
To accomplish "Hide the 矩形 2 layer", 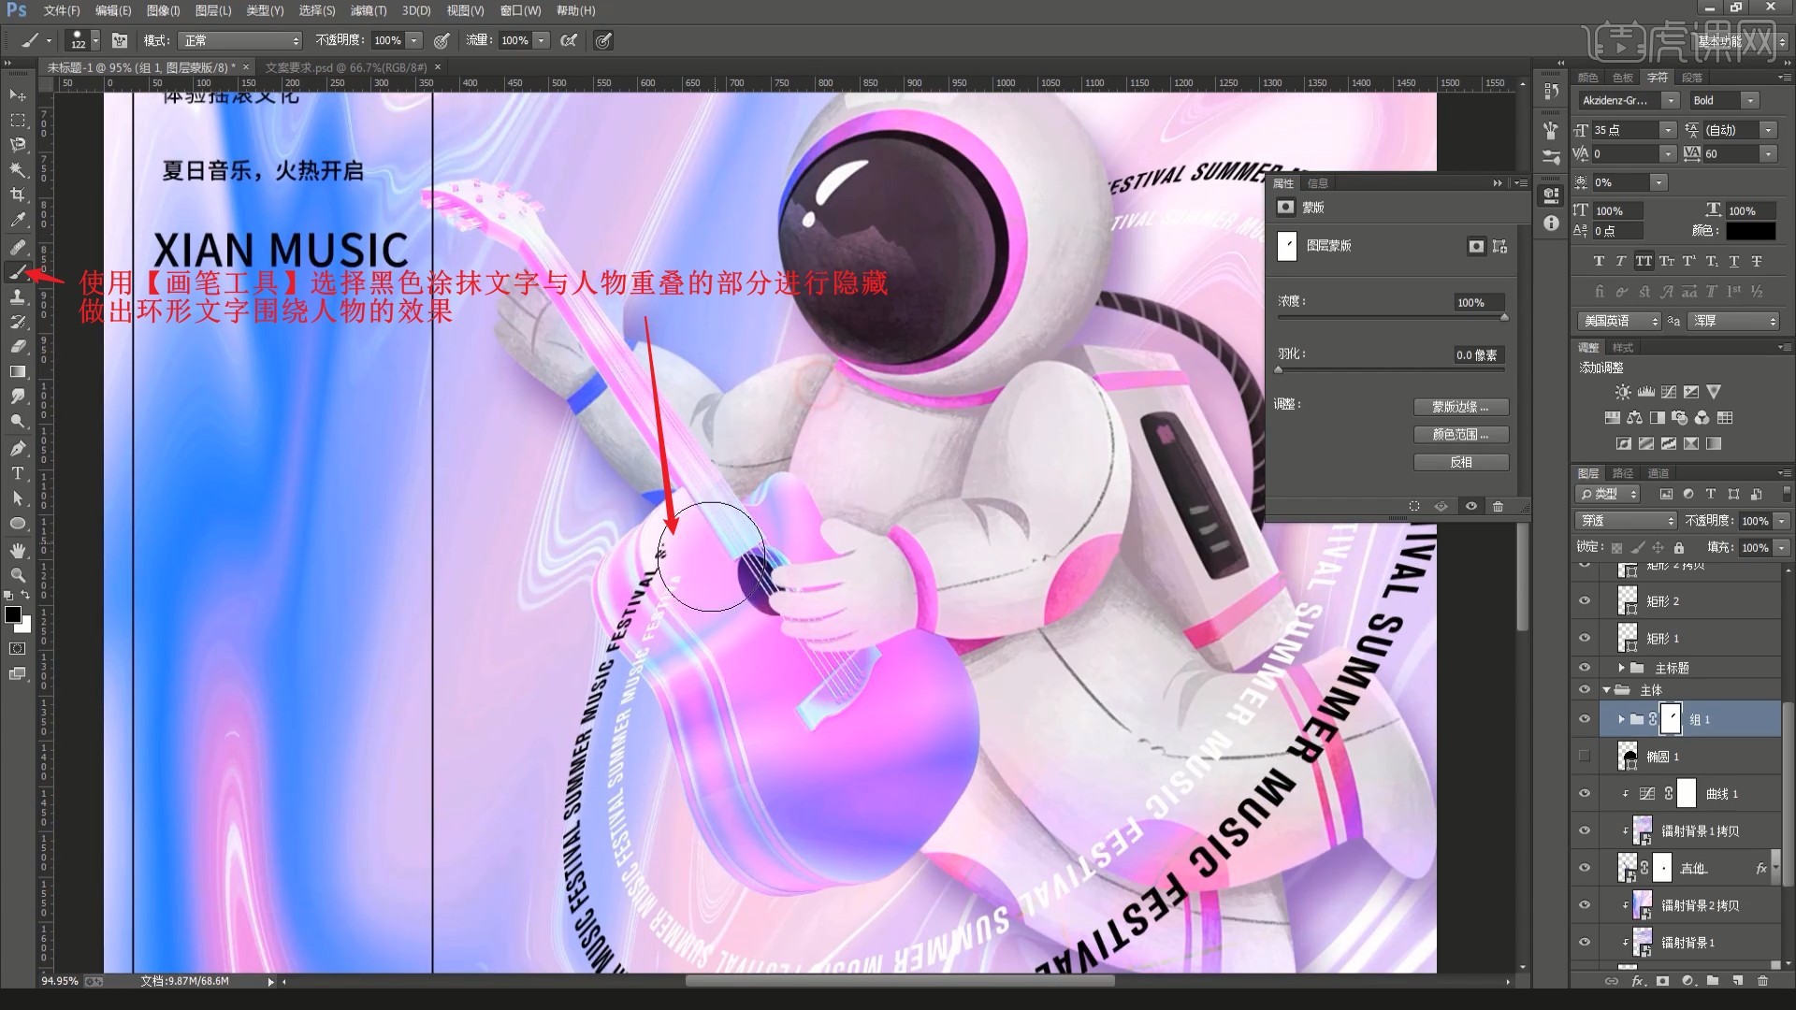I will (1585, 601).
